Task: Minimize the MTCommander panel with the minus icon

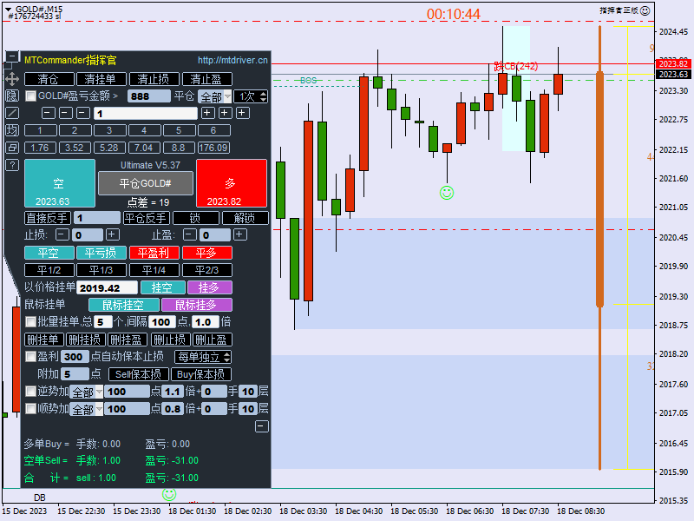Action: point(12,56)
